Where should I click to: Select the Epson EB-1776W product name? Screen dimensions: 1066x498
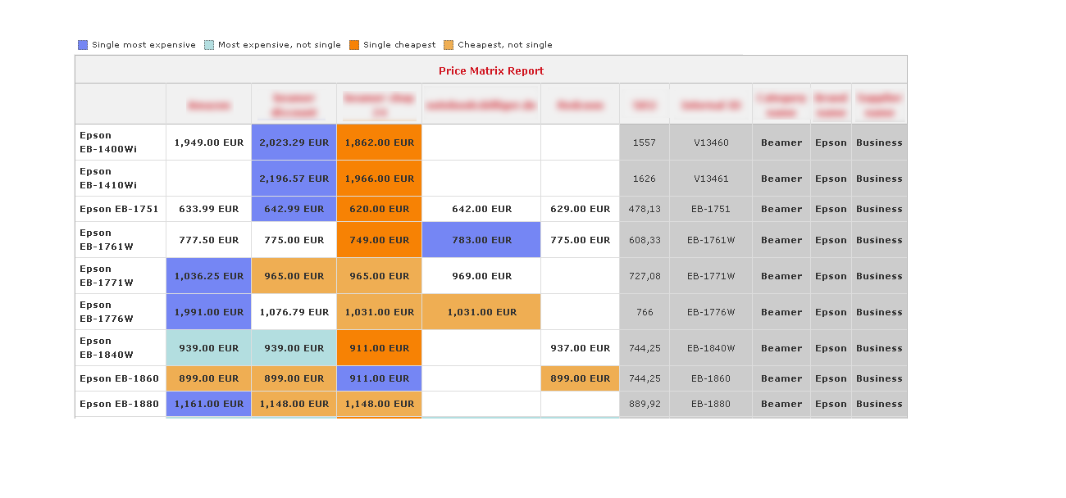click(107, 312)
